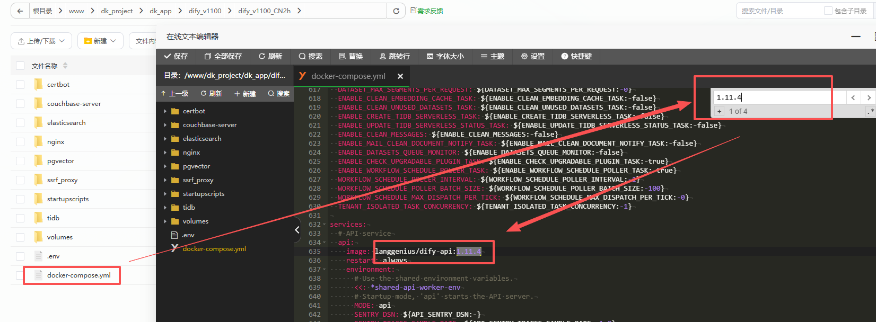Click the back arrow in path bar

(x=20, y=11)
